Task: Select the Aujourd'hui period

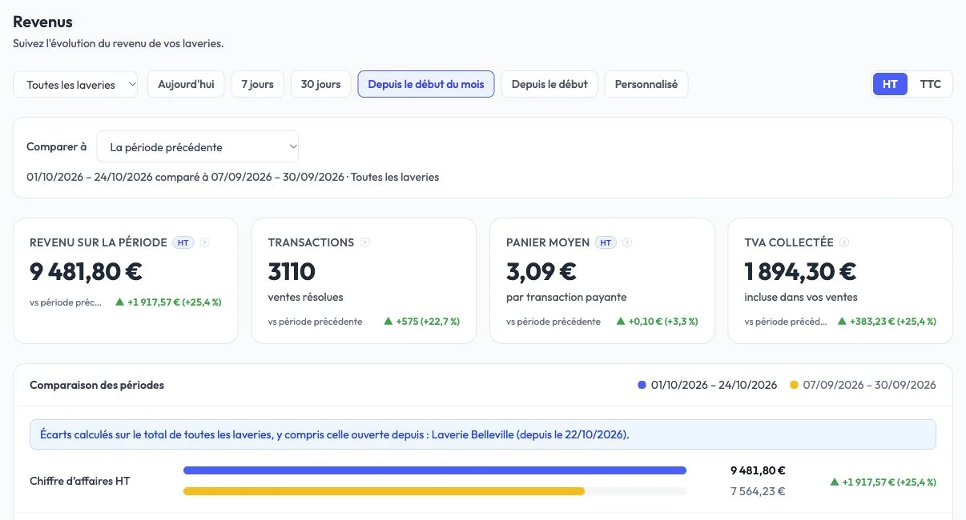Action: click(186, 84)
